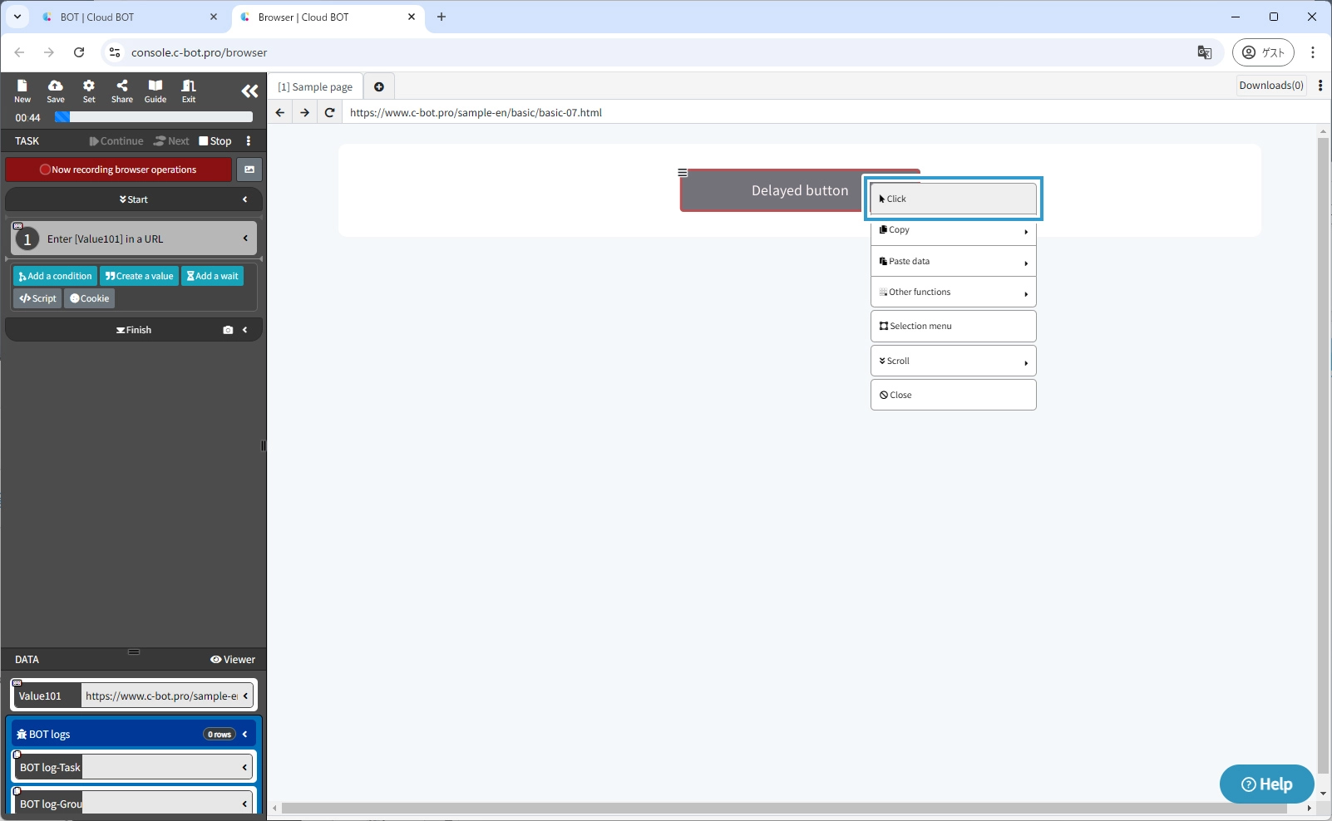Viewport: 1332px width, 821px height.
Task: Click the Add a wait button
Action: coord(213,277)
